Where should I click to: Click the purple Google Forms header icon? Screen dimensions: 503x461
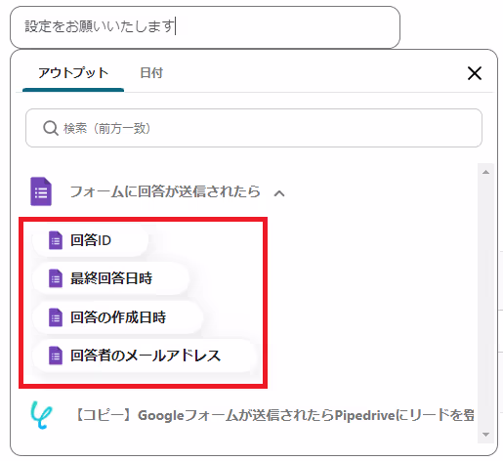pyautogui.click(x=41, y=191)
